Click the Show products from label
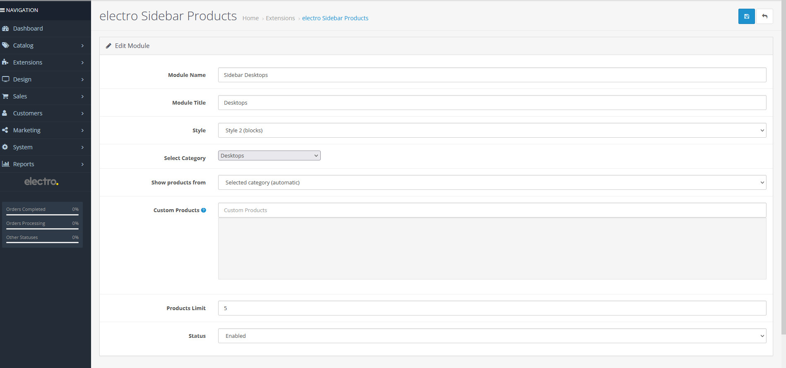Image resolution: width=786 pixels, height=368 pixels. coord(178,182)
